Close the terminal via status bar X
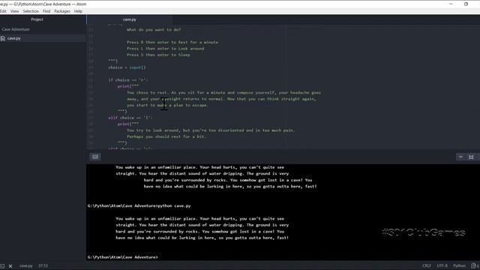Screen dimensions: 480x270 click(x=10, y=266)
